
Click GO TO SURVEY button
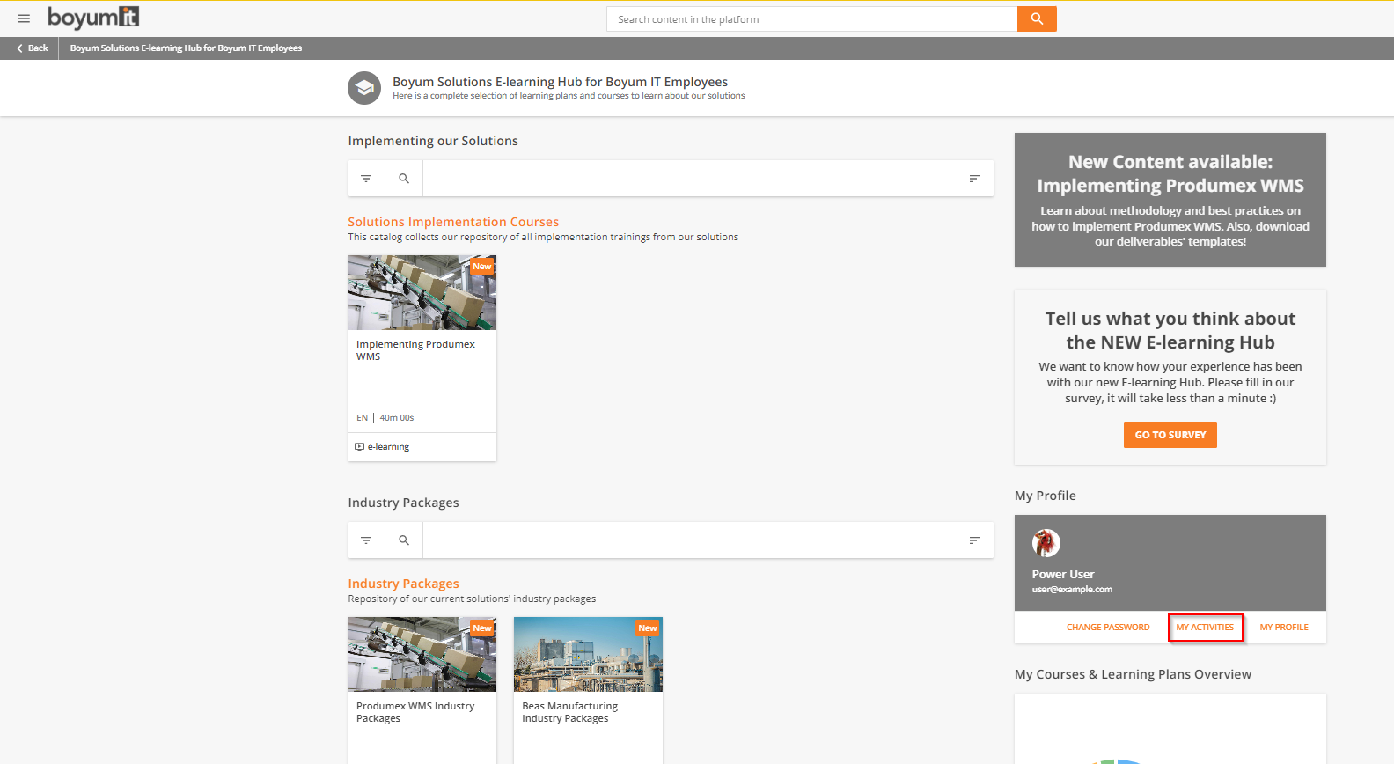click(x=1170, y=435)
